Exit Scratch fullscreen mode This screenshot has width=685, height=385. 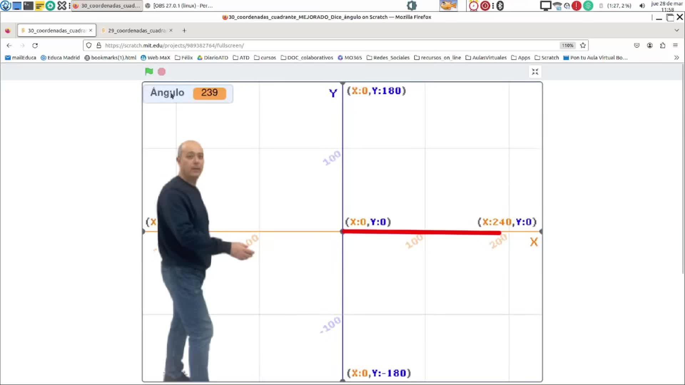[535, 72]
